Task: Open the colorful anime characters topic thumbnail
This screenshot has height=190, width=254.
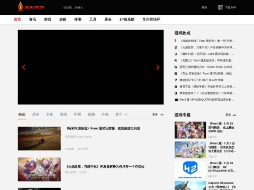Action: (190, 130)
